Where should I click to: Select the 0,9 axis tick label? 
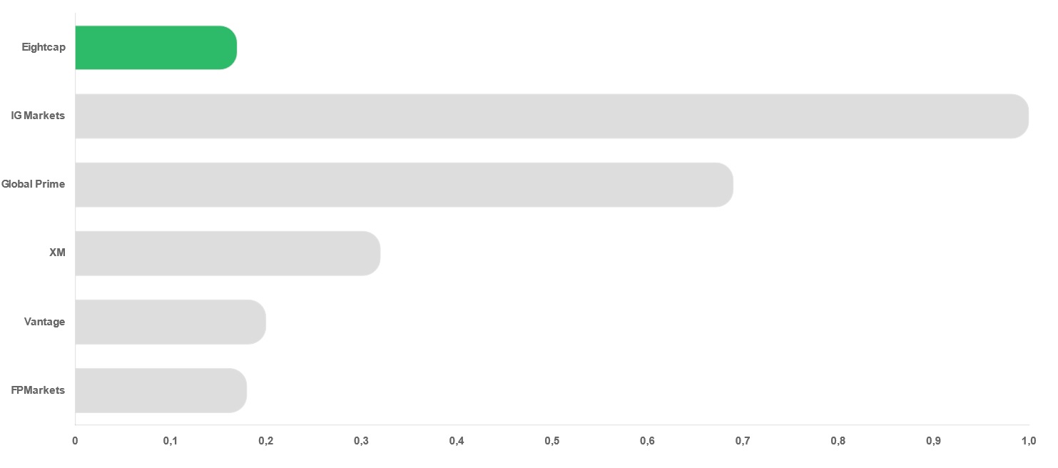[933, 441]
